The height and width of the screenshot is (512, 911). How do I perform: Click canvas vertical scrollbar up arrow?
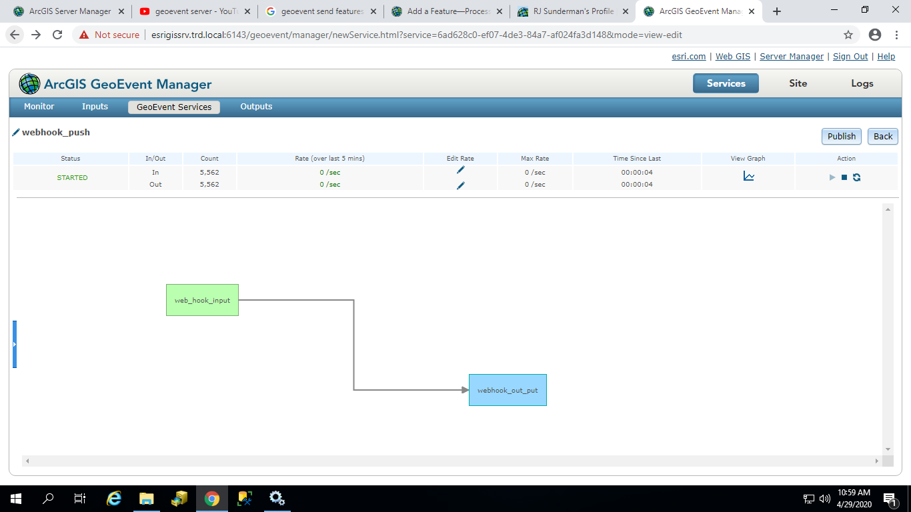(x=888, y=210)
